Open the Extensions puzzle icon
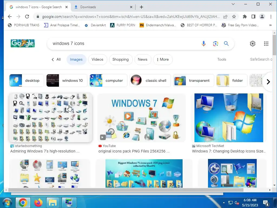The width and height of the screenshot is (277, 208). point(245,17)
